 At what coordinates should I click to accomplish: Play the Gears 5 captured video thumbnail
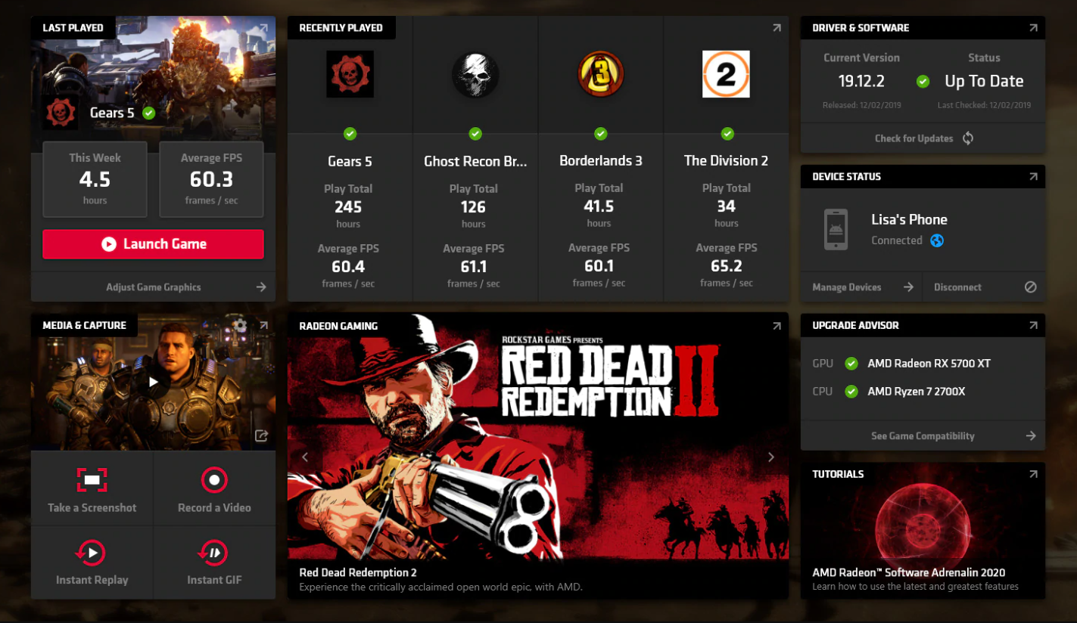tap(154, 383)
